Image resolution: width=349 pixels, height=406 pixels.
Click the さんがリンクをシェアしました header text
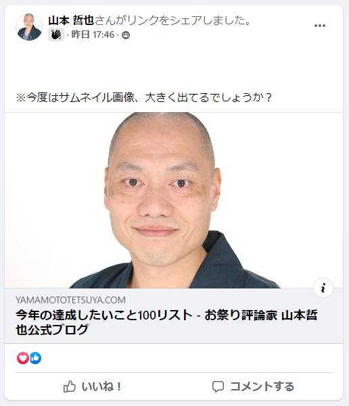pyautogui.click(x=172, y=20)
